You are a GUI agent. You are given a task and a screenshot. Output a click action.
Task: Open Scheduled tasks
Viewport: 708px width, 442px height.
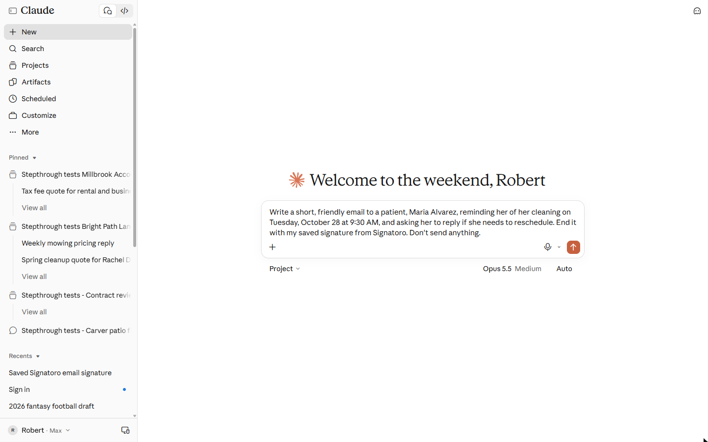click(68, 99)
